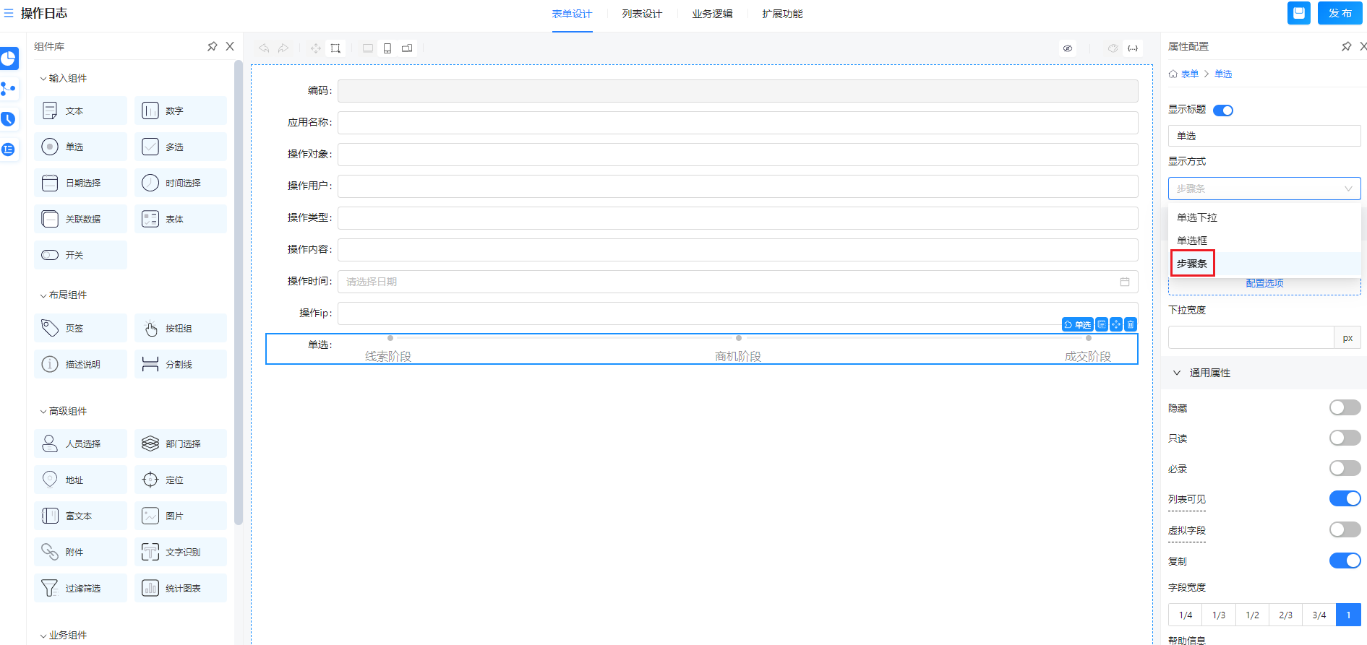Viewport: 1367px width, 645px height.
Task: Turn on the 必录 switch
Action: click(1345, 469)
